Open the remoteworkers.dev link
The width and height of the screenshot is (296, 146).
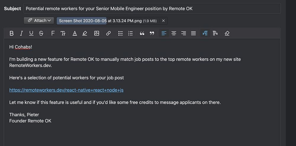click(66, 90)
